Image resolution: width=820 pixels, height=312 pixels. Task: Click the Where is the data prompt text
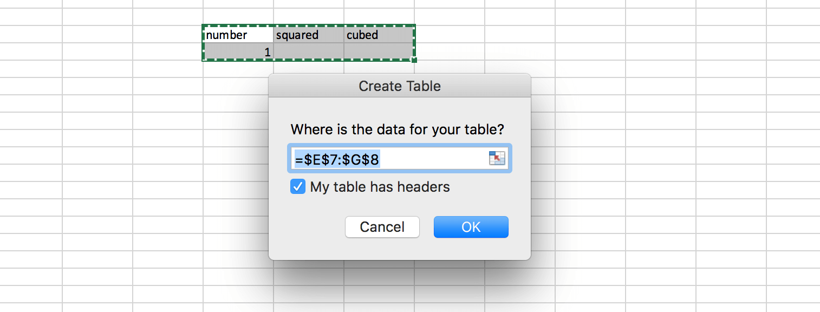398,129
